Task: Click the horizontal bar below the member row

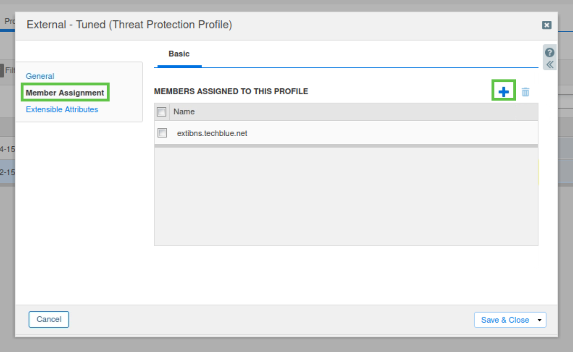Action: coord(346,146)
